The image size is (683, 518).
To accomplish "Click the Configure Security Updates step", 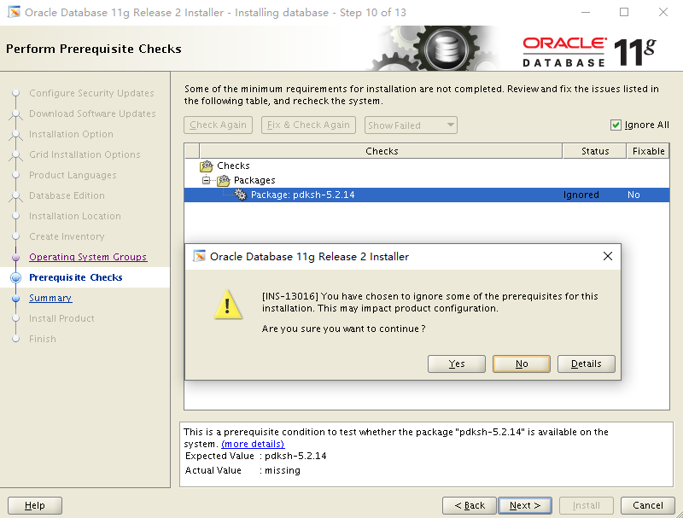I will tap(91, 93).
